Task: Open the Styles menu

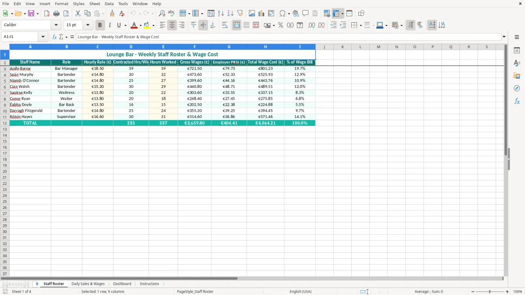Action: point(79,3)
